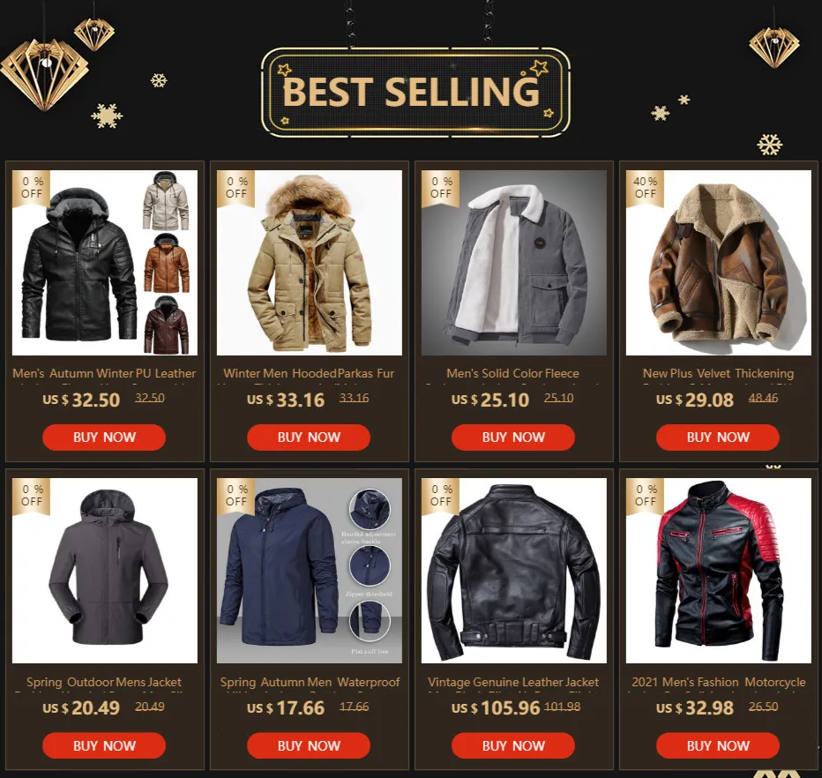Open the black genuine leather jacket image

point(513,571)
